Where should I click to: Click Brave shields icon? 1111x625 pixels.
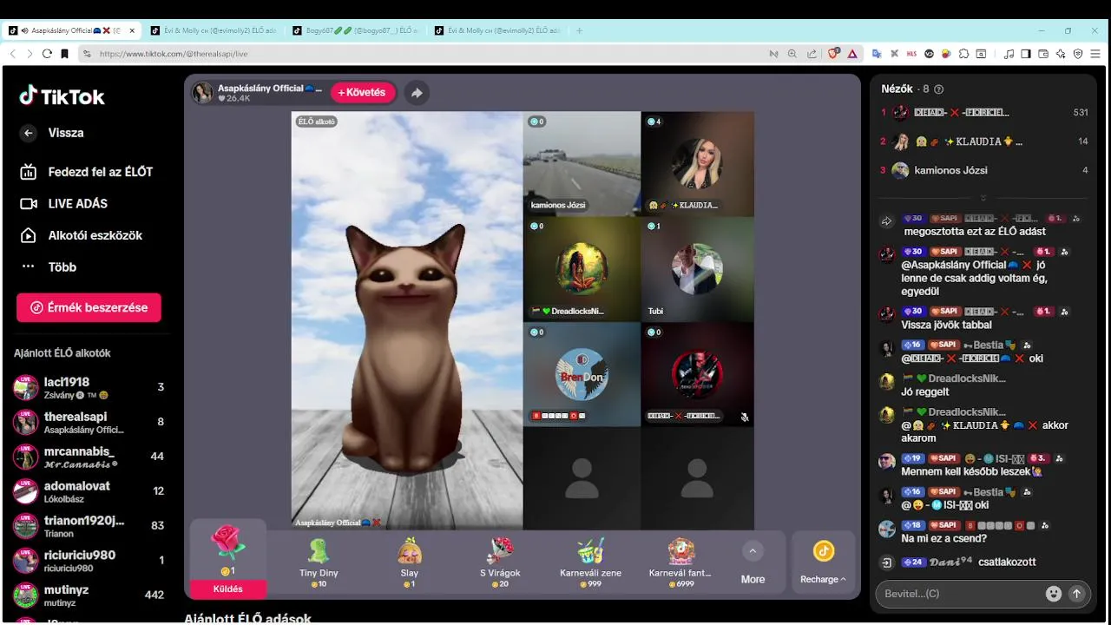(833, 54)
